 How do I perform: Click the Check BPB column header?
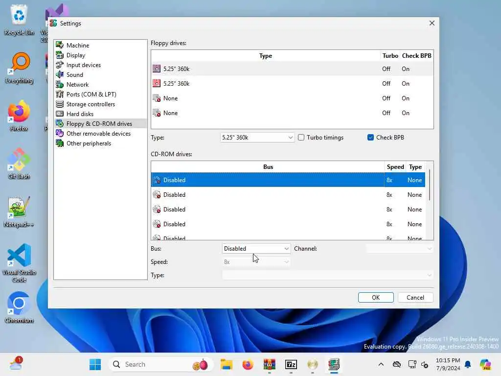tap(417, 56)
